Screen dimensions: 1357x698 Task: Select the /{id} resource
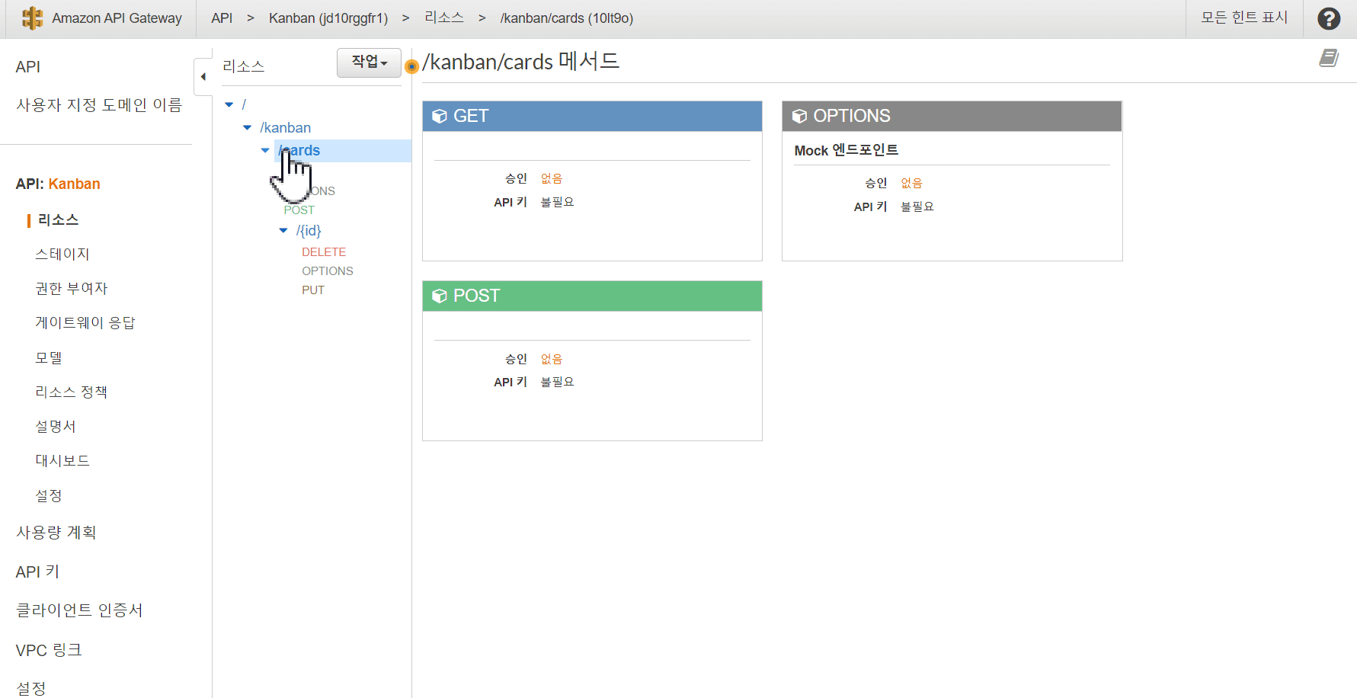tap(309, 230)
